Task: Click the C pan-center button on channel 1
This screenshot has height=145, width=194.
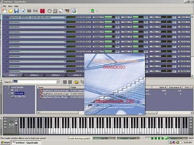Action: (x=174, y=17)
